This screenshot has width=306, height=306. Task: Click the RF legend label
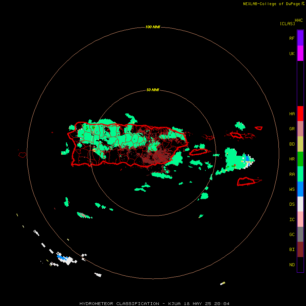(x=292, y=38)
